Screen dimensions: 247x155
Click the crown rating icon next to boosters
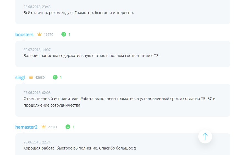tap(39, 34)
